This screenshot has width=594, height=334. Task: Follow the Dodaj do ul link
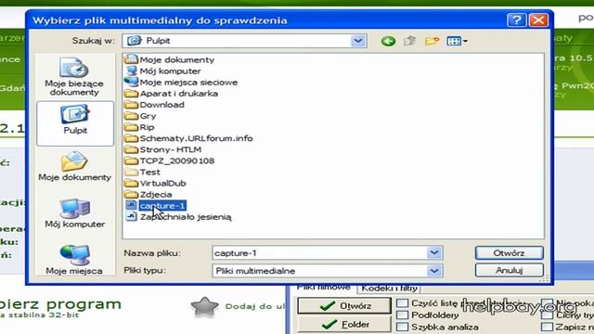(x=254, y=306)
